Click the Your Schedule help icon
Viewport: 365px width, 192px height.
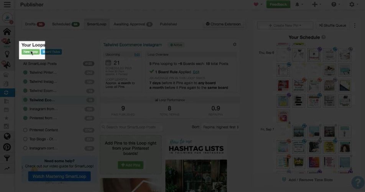coord(324,37)
